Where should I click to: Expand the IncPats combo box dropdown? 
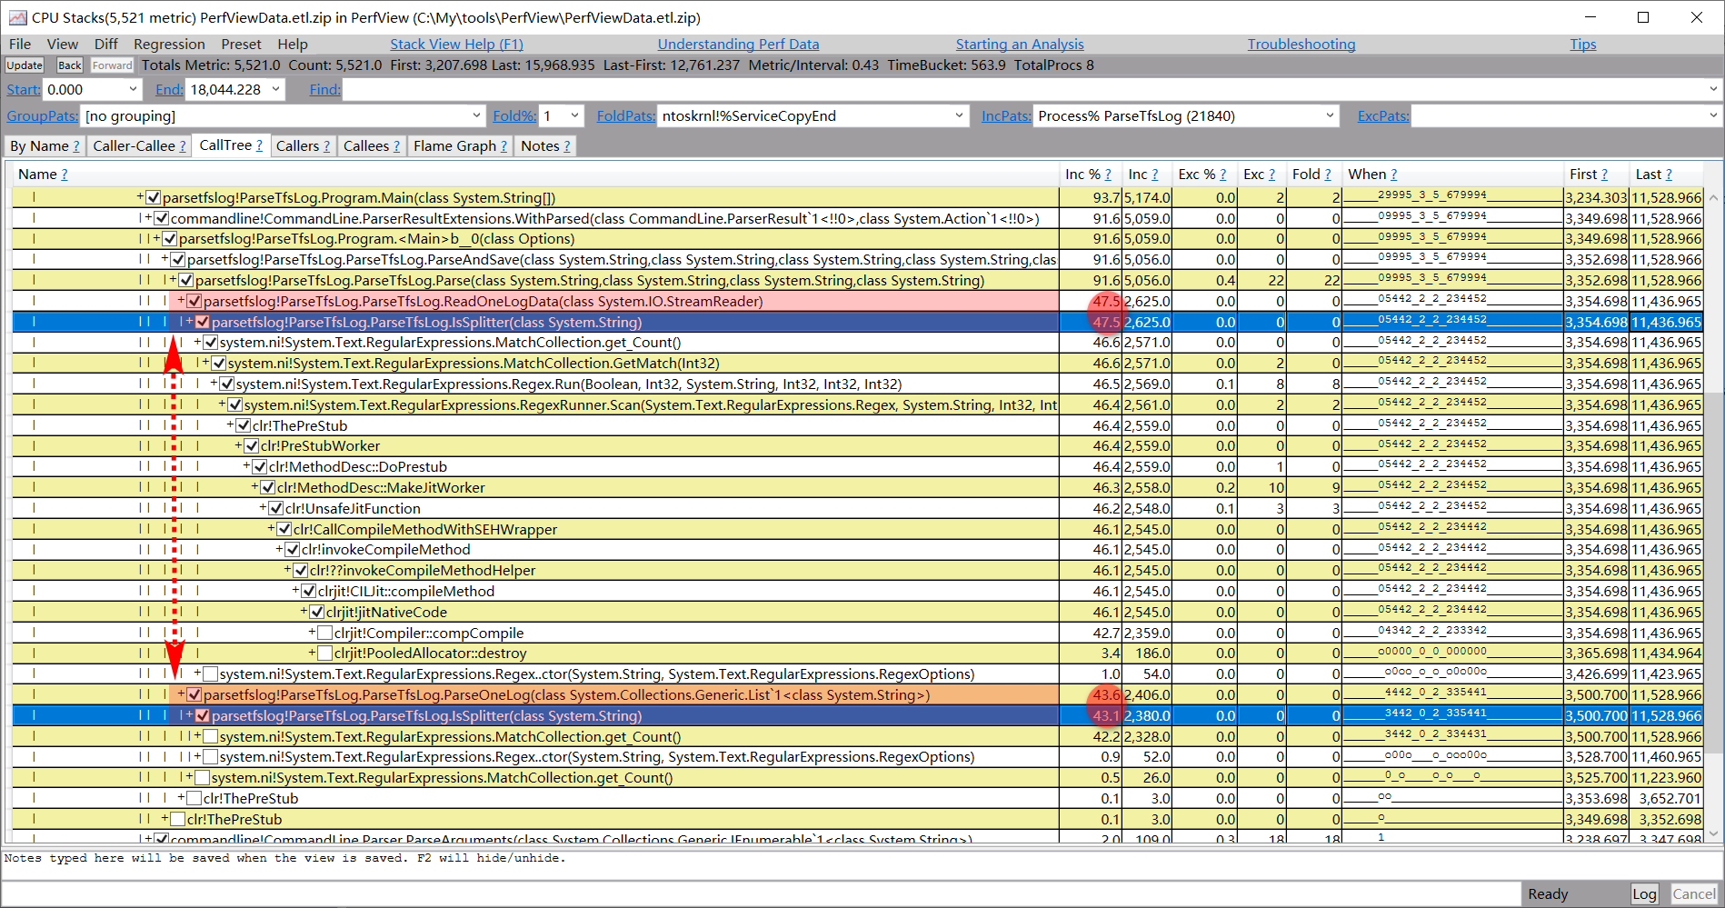pos(1330,115)
